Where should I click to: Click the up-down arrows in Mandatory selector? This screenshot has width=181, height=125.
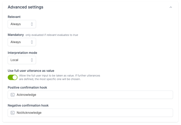pyautogui.click(x=32, y=42)
